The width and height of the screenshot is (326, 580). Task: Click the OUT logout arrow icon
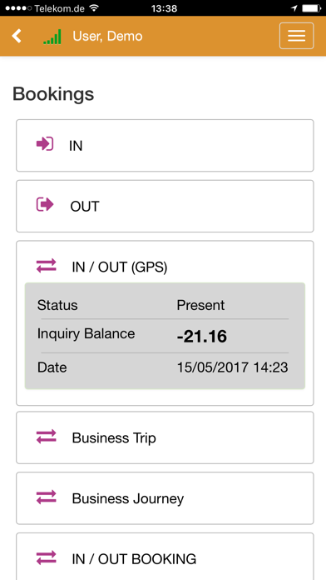tap(45, 204)
